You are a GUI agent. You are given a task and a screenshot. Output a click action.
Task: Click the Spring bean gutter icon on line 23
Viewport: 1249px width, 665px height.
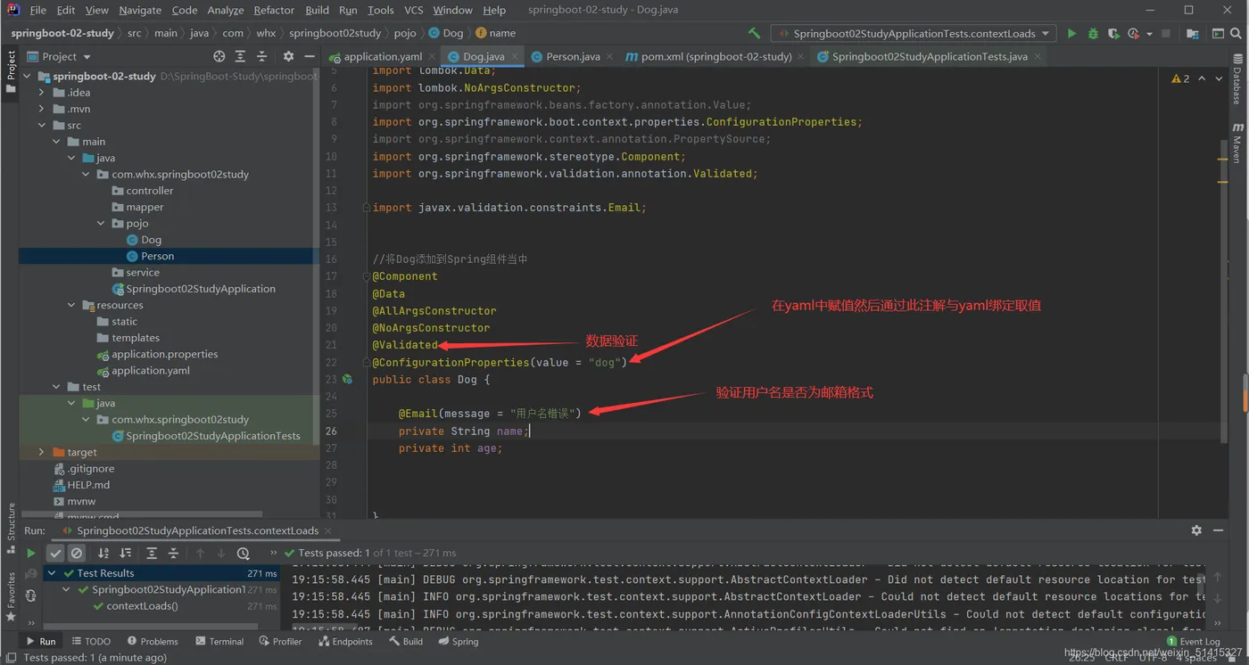[347, 379]
